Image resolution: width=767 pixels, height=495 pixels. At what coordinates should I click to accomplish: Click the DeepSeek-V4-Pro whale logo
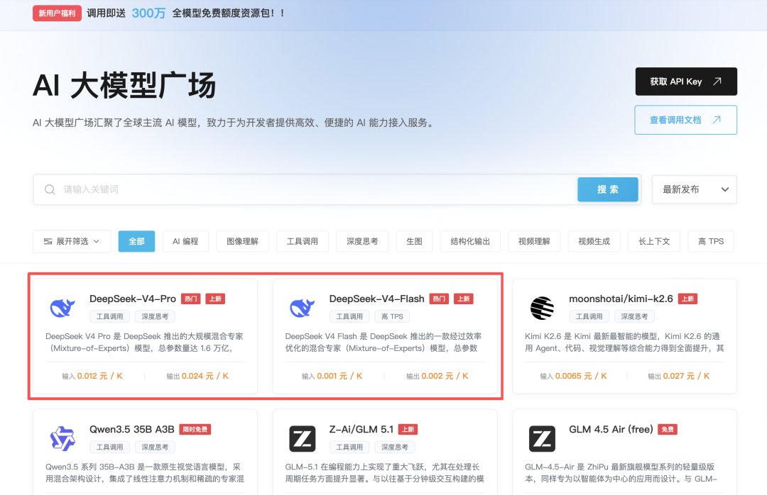pos(62,308)
